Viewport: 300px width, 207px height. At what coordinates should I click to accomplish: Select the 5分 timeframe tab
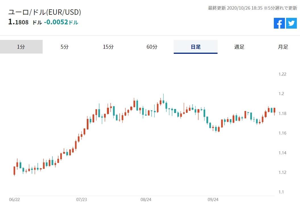coord(65,47)
